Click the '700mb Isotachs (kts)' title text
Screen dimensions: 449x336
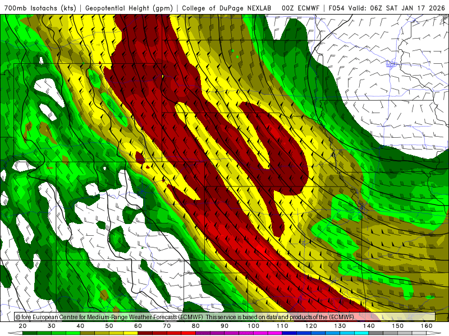(x=40, y=8)
